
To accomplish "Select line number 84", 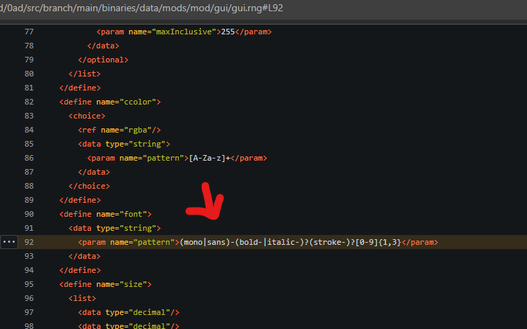I will coord(29,130).
